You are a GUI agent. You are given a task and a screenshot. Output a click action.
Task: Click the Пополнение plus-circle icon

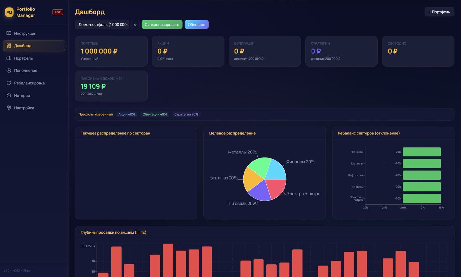click(x=9, y=70)
